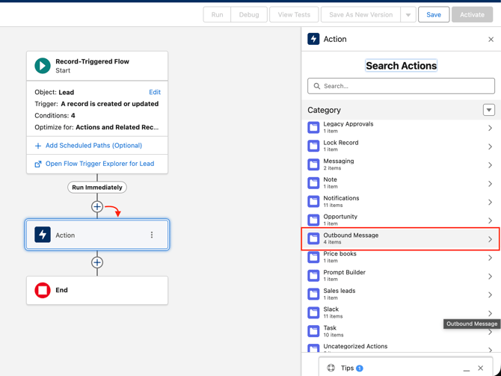Expand Price books category chevron
The width and height of the screenshot is (501, 376).
click(x=490, y=257)
